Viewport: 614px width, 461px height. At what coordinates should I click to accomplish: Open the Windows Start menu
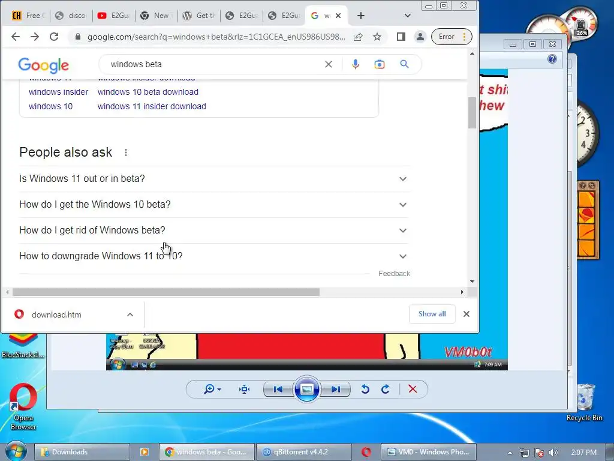point(15,451)
